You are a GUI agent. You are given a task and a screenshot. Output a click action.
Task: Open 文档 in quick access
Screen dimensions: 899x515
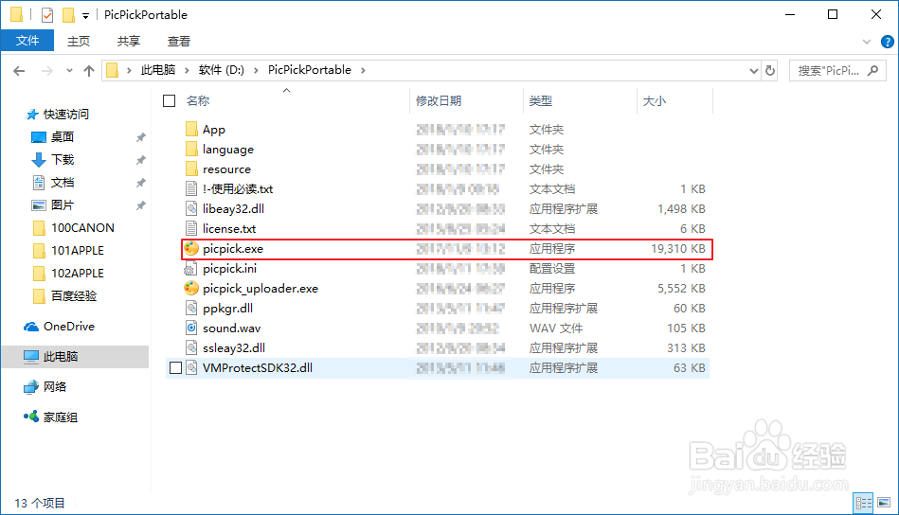click(x=53, y=182)
